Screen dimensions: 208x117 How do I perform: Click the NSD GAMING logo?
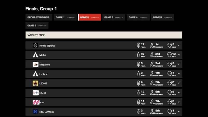pyautogui.click(x=35, y=112)
